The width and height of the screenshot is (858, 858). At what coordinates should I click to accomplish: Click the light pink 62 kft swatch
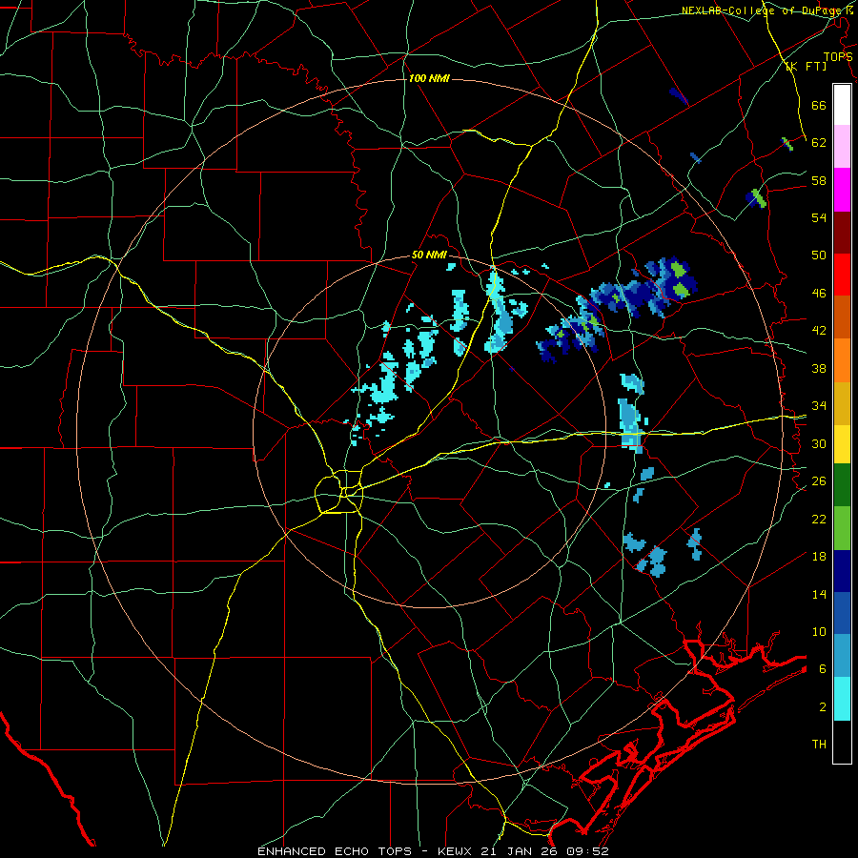pos(842,147)
